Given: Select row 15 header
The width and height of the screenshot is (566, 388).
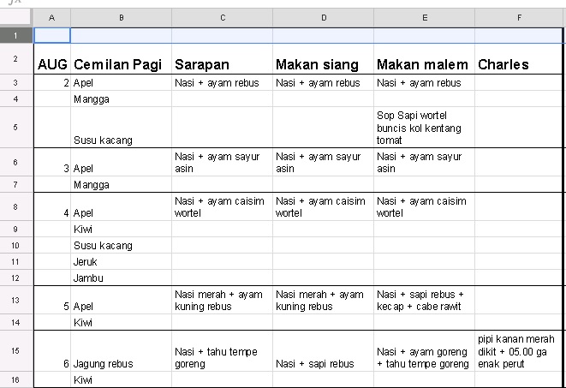Looking at the screenshot, I should click(x=16, y=351).
